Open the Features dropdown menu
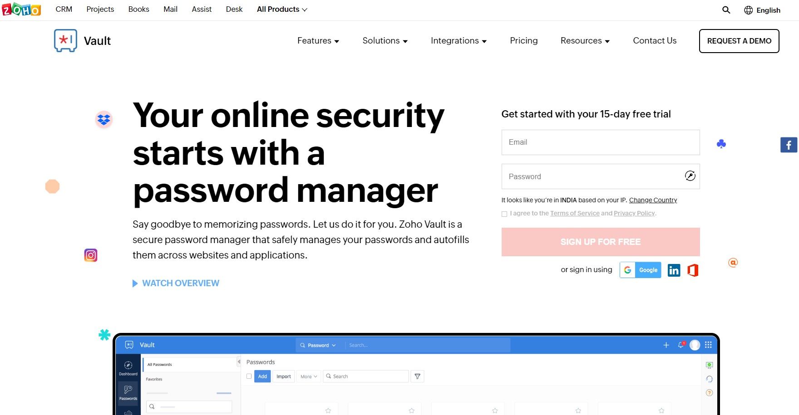This screenshot has width=799, height=415. [x=318, y=41]
